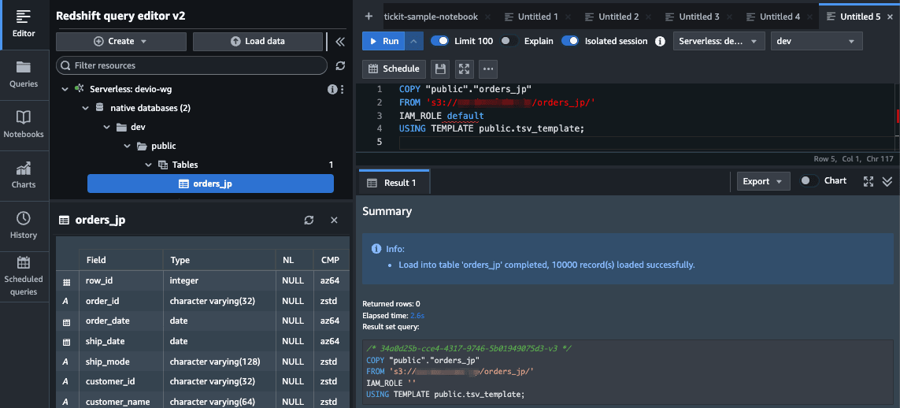900x408 pixels.
Task: Toggle the Isolated session switch
Action: pos(570,41)
